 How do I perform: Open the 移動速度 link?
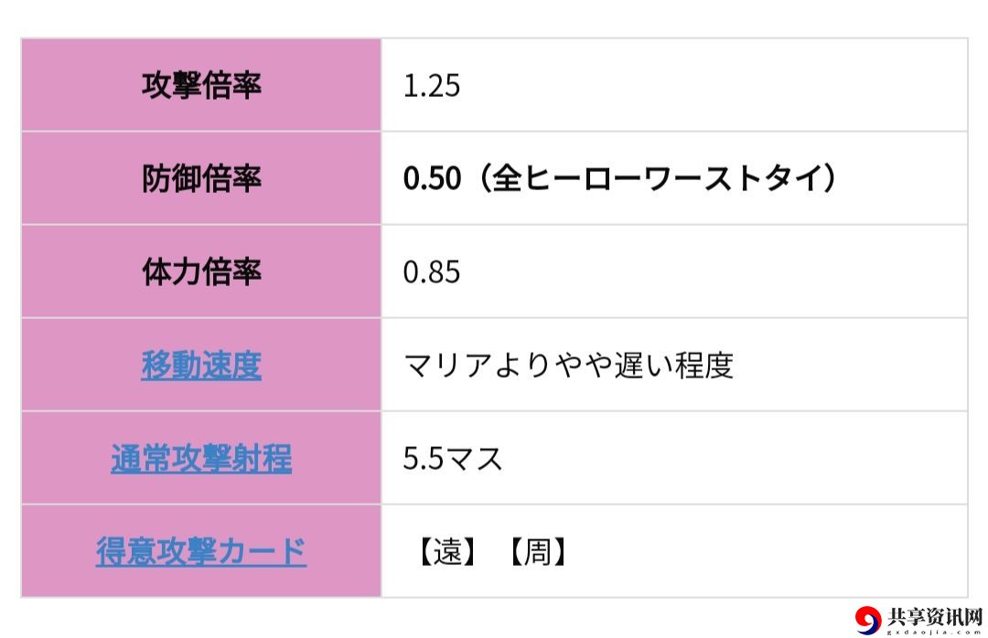pyautogui.click(x=201, y=366)
